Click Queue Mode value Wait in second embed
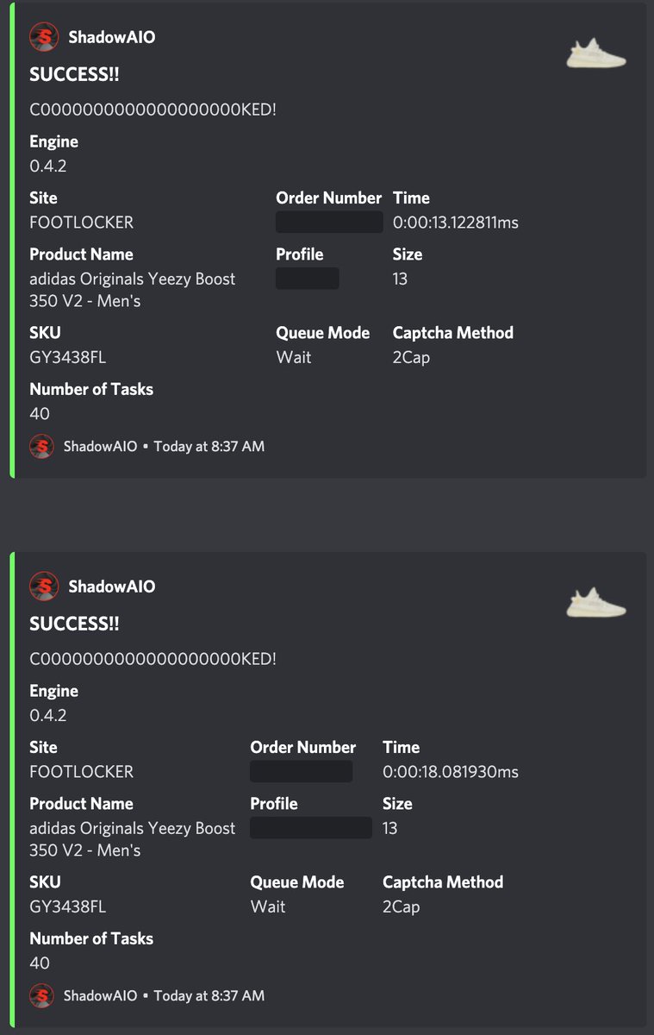 click(x=267, y=906)
